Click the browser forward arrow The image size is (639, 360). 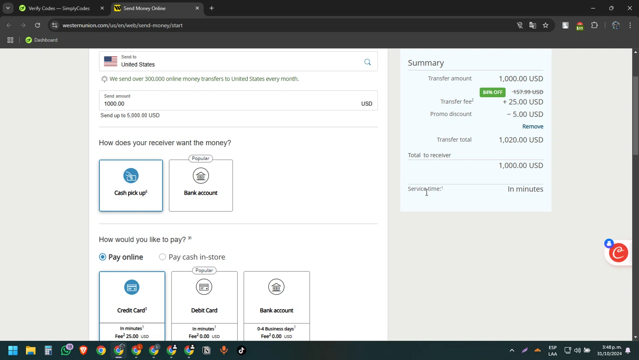click(x=23, y=25)
